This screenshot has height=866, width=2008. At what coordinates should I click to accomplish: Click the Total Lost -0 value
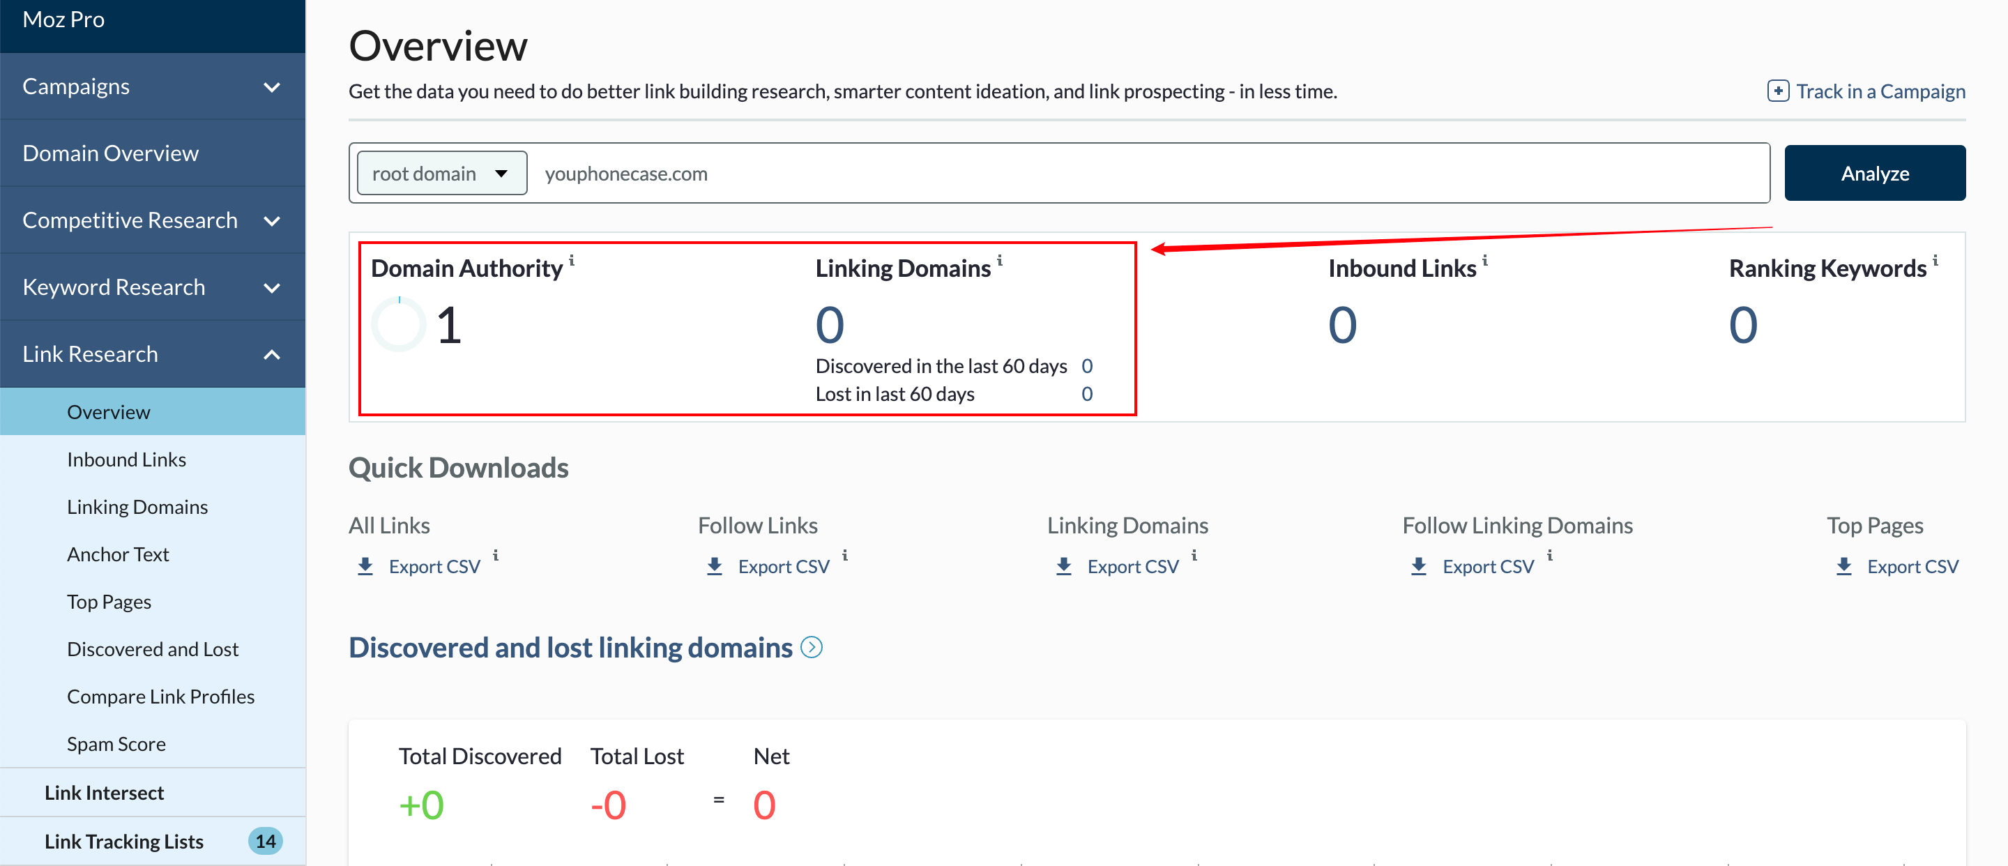coord(608,805)
